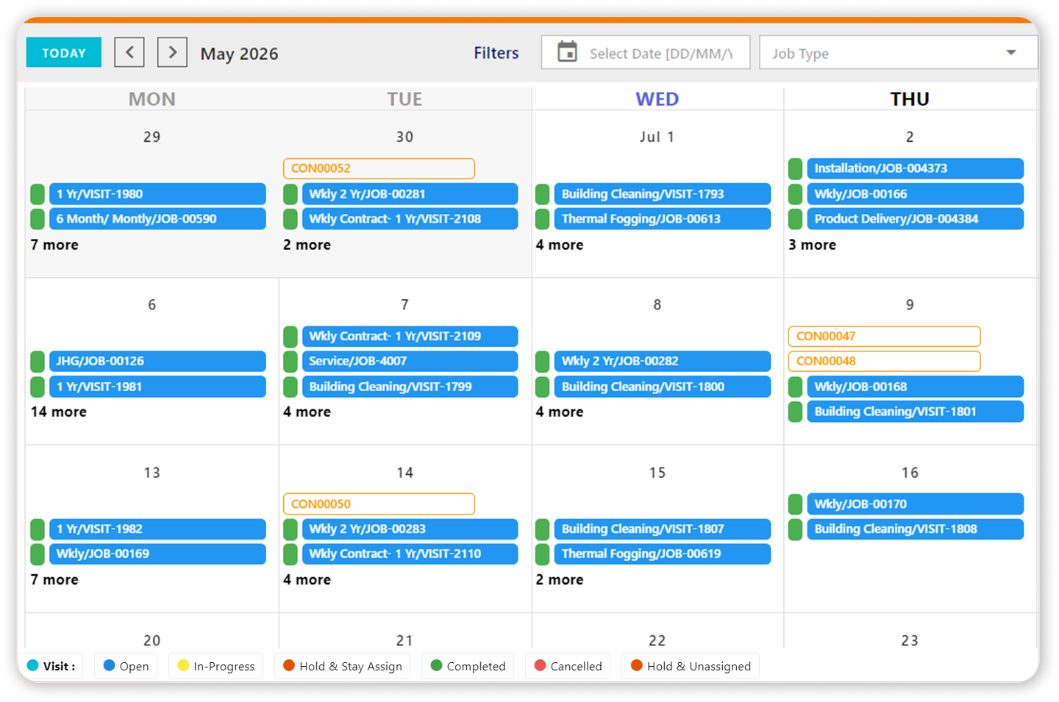The image size is (1059, 702).
Task: Open Wkly/JOB-00170 job
Action: coord(916,504)
